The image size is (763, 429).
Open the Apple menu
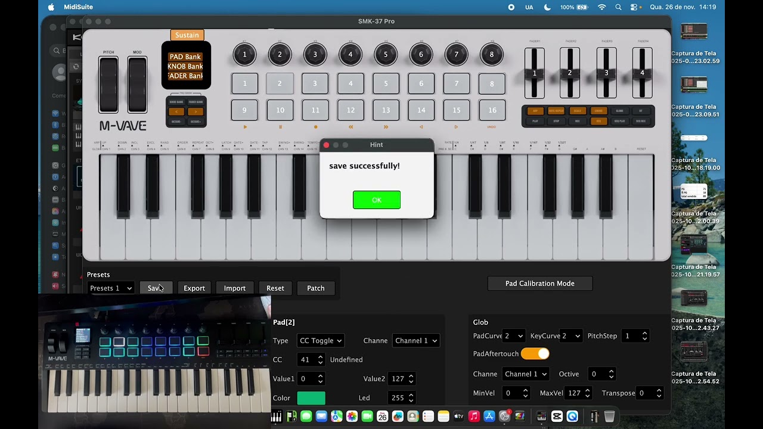tap(51, 7)
